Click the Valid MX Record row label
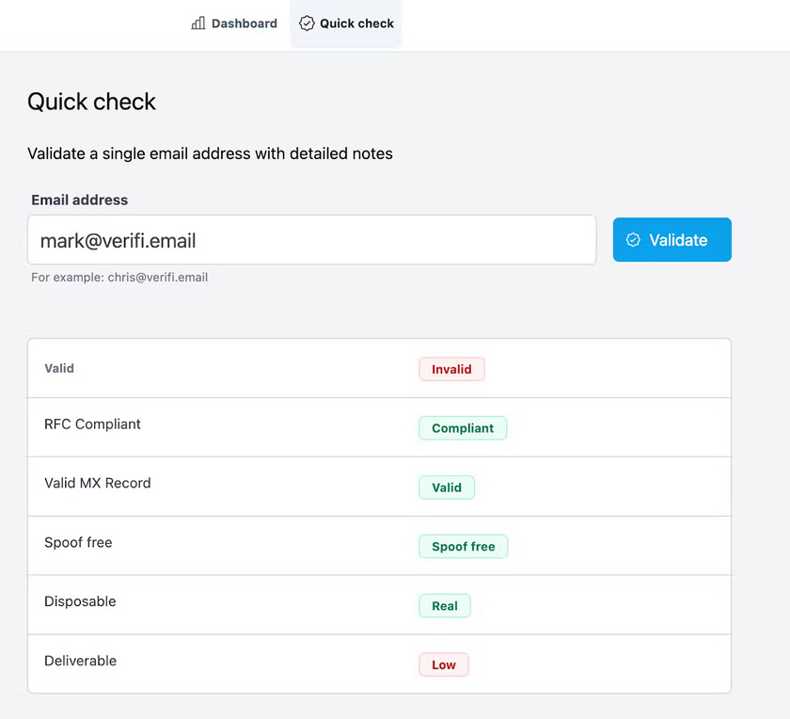 [98, 484]
